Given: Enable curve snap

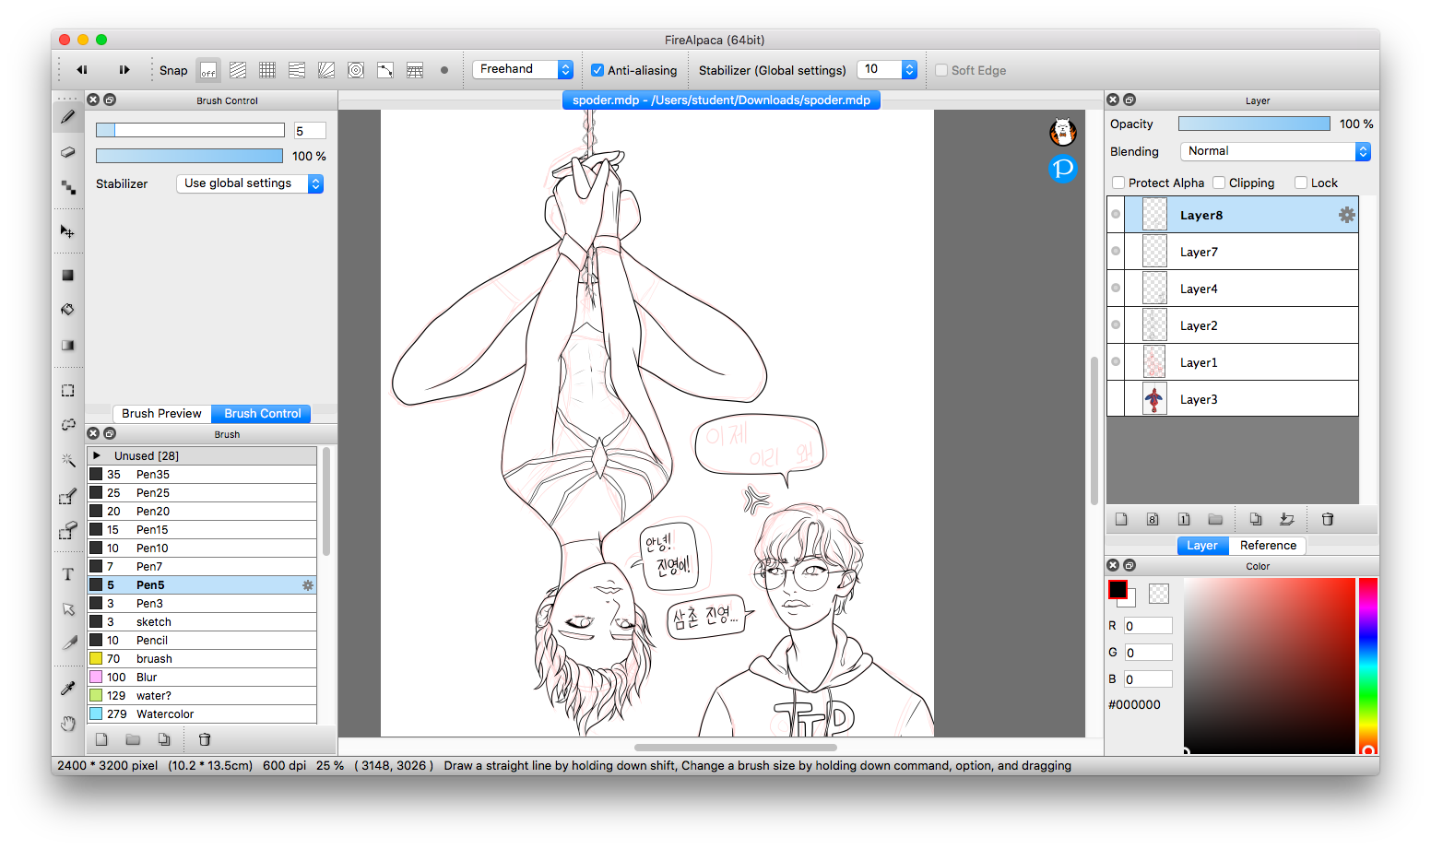Looking at the screenshot, I should coord(385,70).
